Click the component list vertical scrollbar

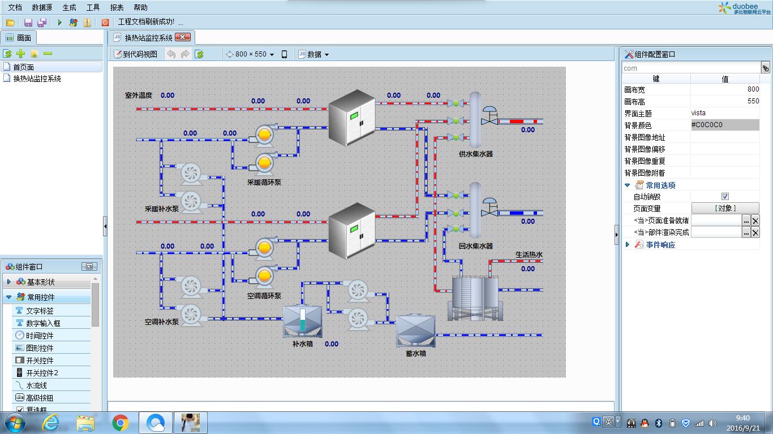coord(95,305)
